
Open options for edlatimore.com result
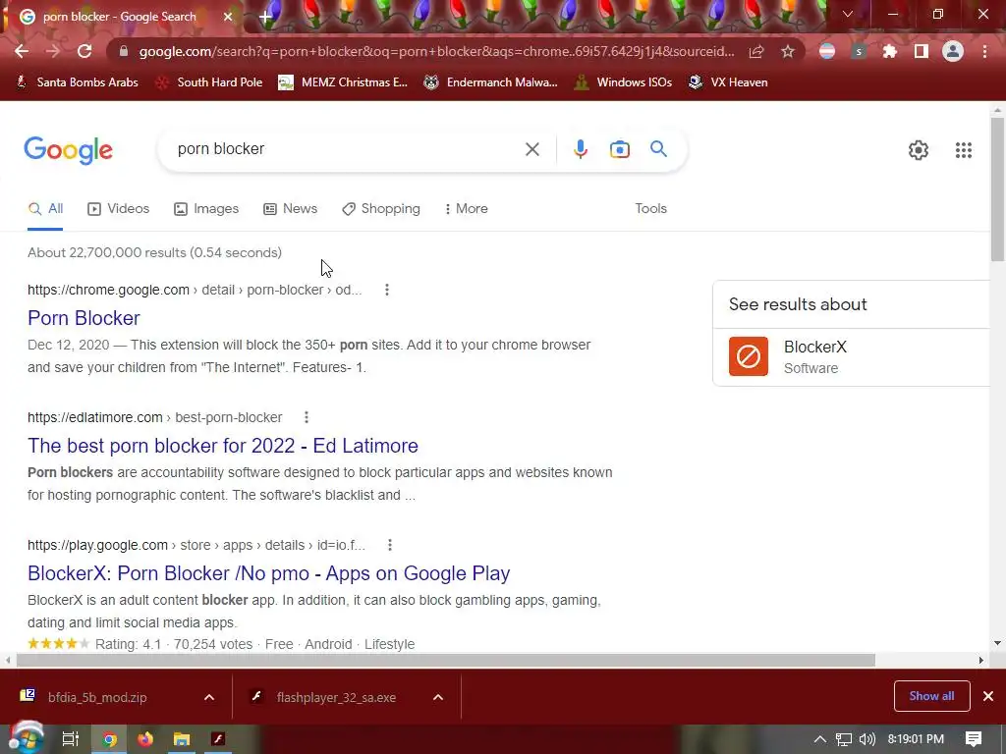(x=307, y=417)
